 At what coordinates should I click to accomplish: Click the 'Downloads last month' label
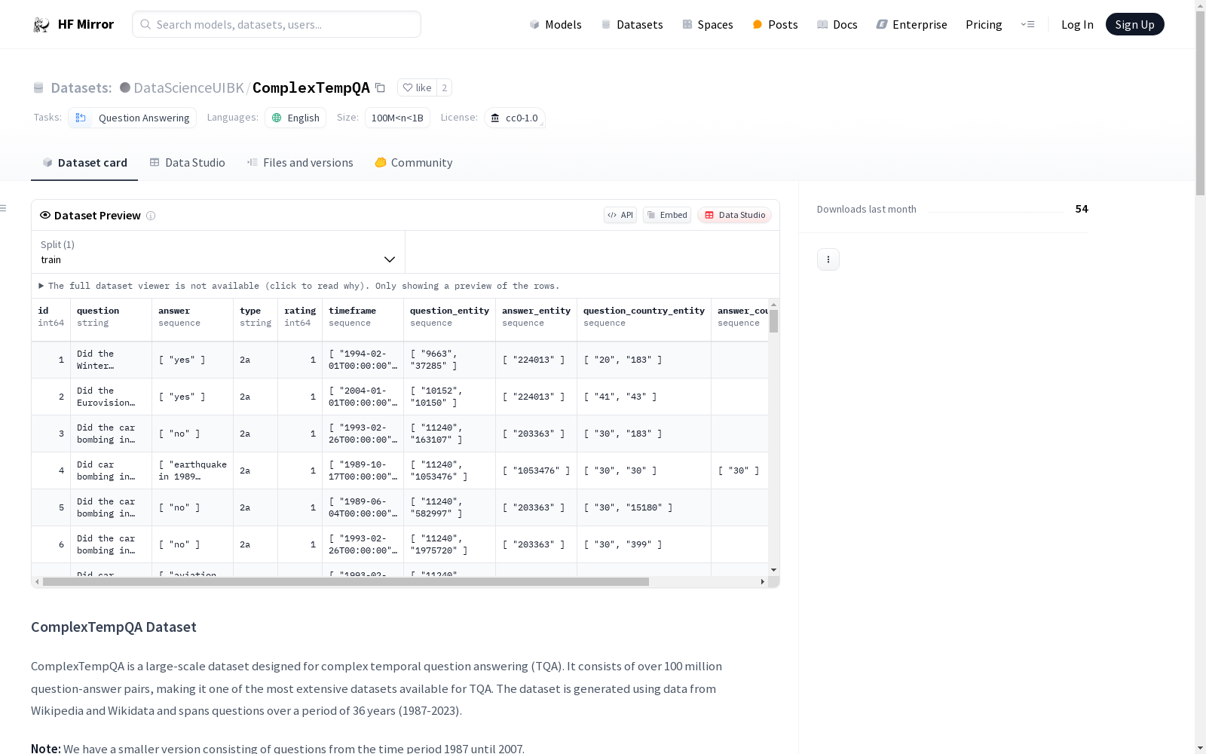[867, 210]
